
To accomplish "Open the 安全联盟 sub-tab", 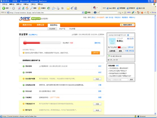I will pos(72,29).
